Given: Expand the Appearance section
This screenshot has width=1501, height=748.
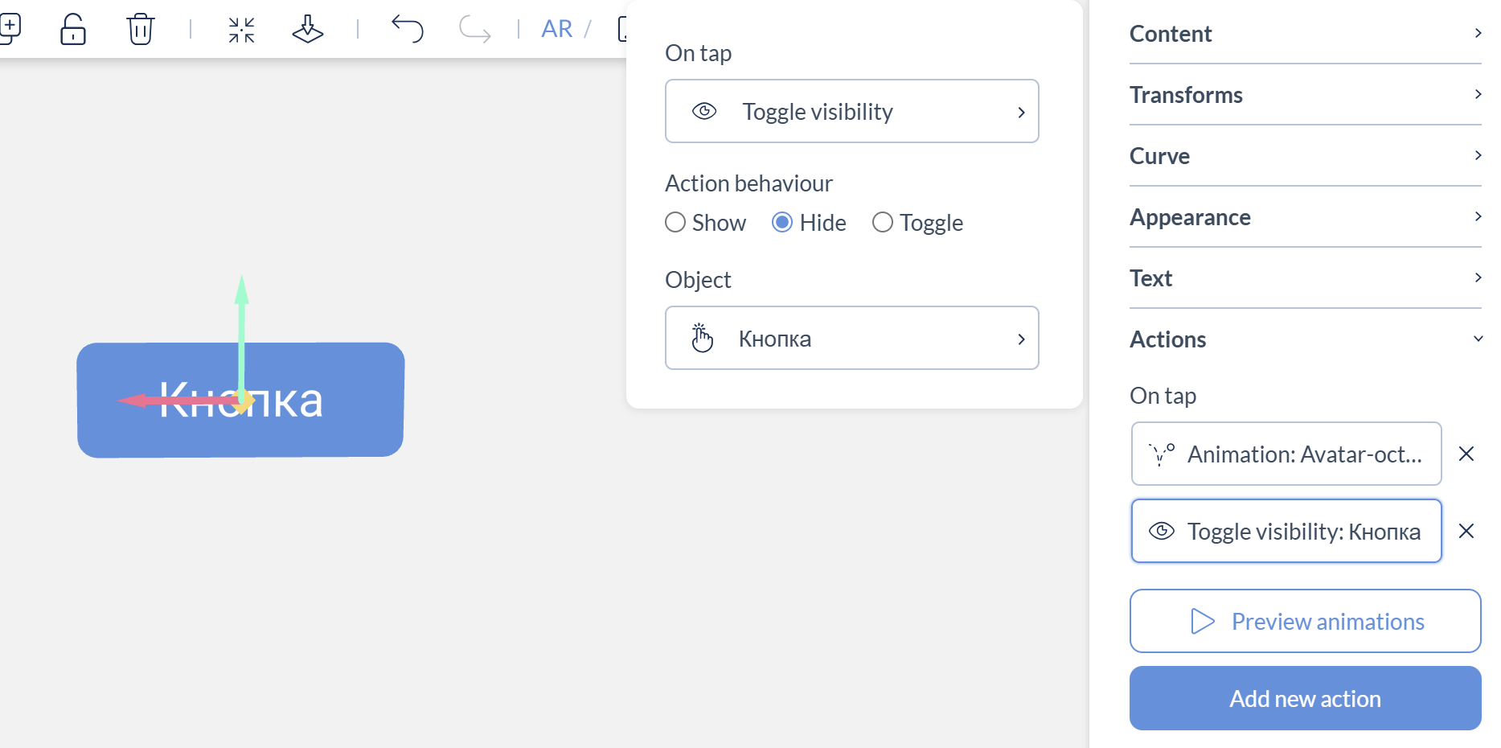Looking at the screenshot, I should pos(1304,217).
